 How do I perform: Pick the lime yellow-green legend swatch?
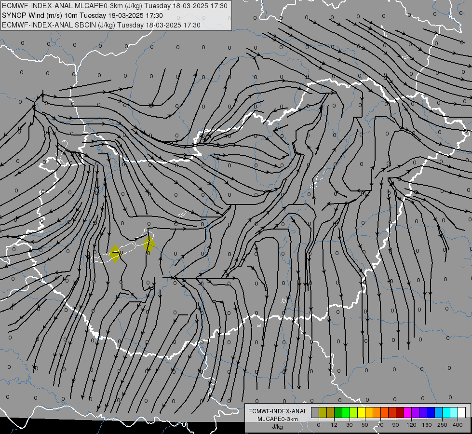coord(354,412)
